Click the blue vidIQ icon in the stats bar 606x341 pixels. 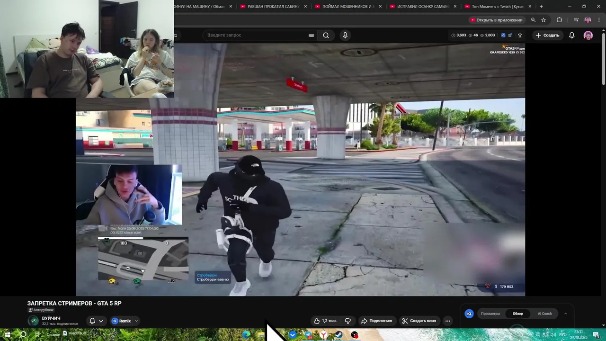tap(503, 35)
